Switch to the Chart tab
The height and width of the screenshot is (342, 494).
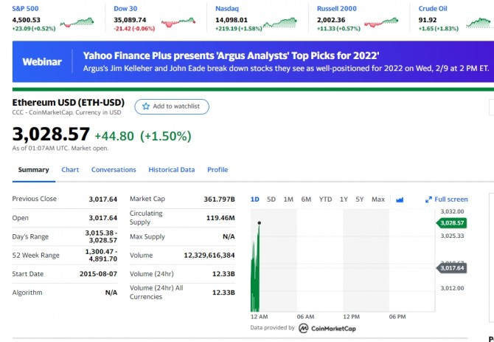70,170
